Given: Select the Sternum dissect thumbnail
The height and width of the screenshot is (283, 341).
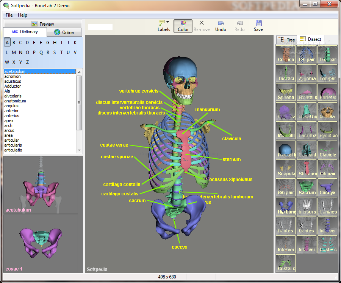Looking at the screenshot, I should (x=307, y=168).
